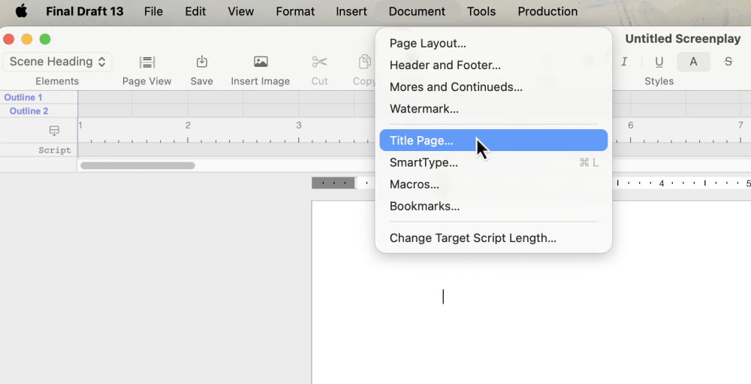
Task: Click the Insert Image toolbar icon
Action: tap(261, 62)
